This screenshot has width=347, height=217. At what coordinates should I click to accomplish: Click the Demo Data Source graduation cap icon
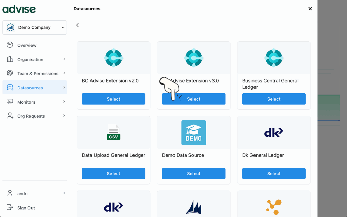[x=193, y=132]
